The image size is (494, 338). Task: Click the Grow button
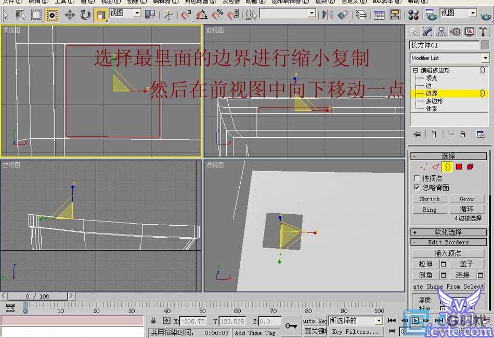[x=467, y=199]
